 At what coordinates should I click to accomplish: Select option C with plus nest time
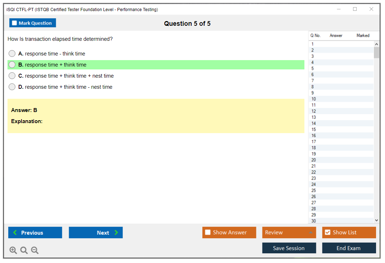pos(12,76)
